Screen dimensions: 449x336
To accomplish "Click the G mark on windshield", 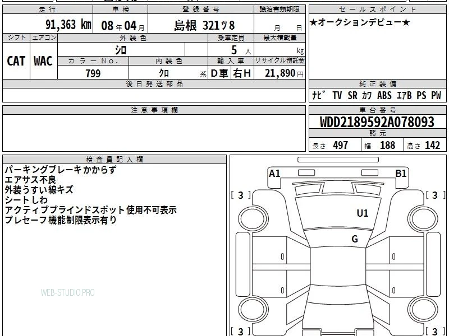I will [x=355, y=239].
